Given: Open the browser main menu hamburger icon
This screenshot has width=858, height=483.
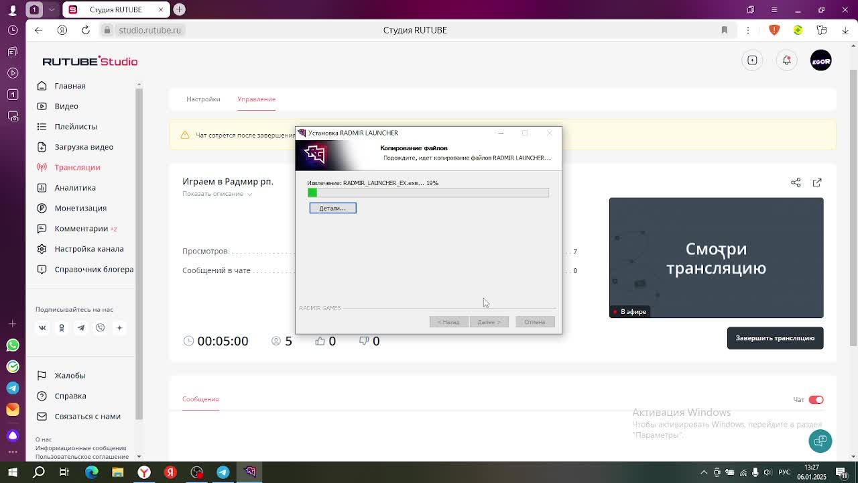Looking at the screenshot, I should (774, 9).
